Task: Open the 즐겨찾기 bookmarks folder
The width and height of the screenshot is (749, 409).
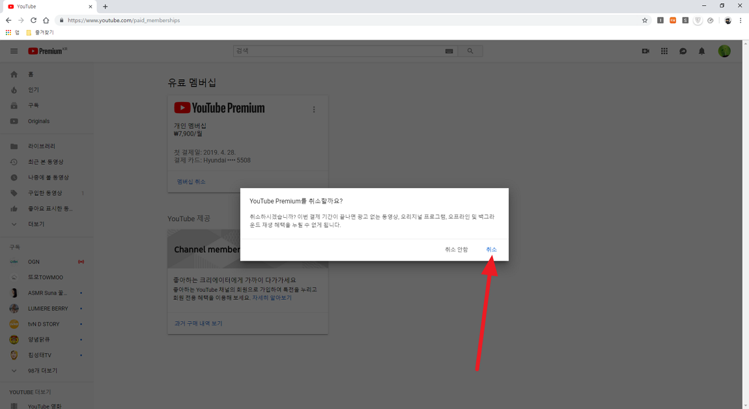Action: 40,33
